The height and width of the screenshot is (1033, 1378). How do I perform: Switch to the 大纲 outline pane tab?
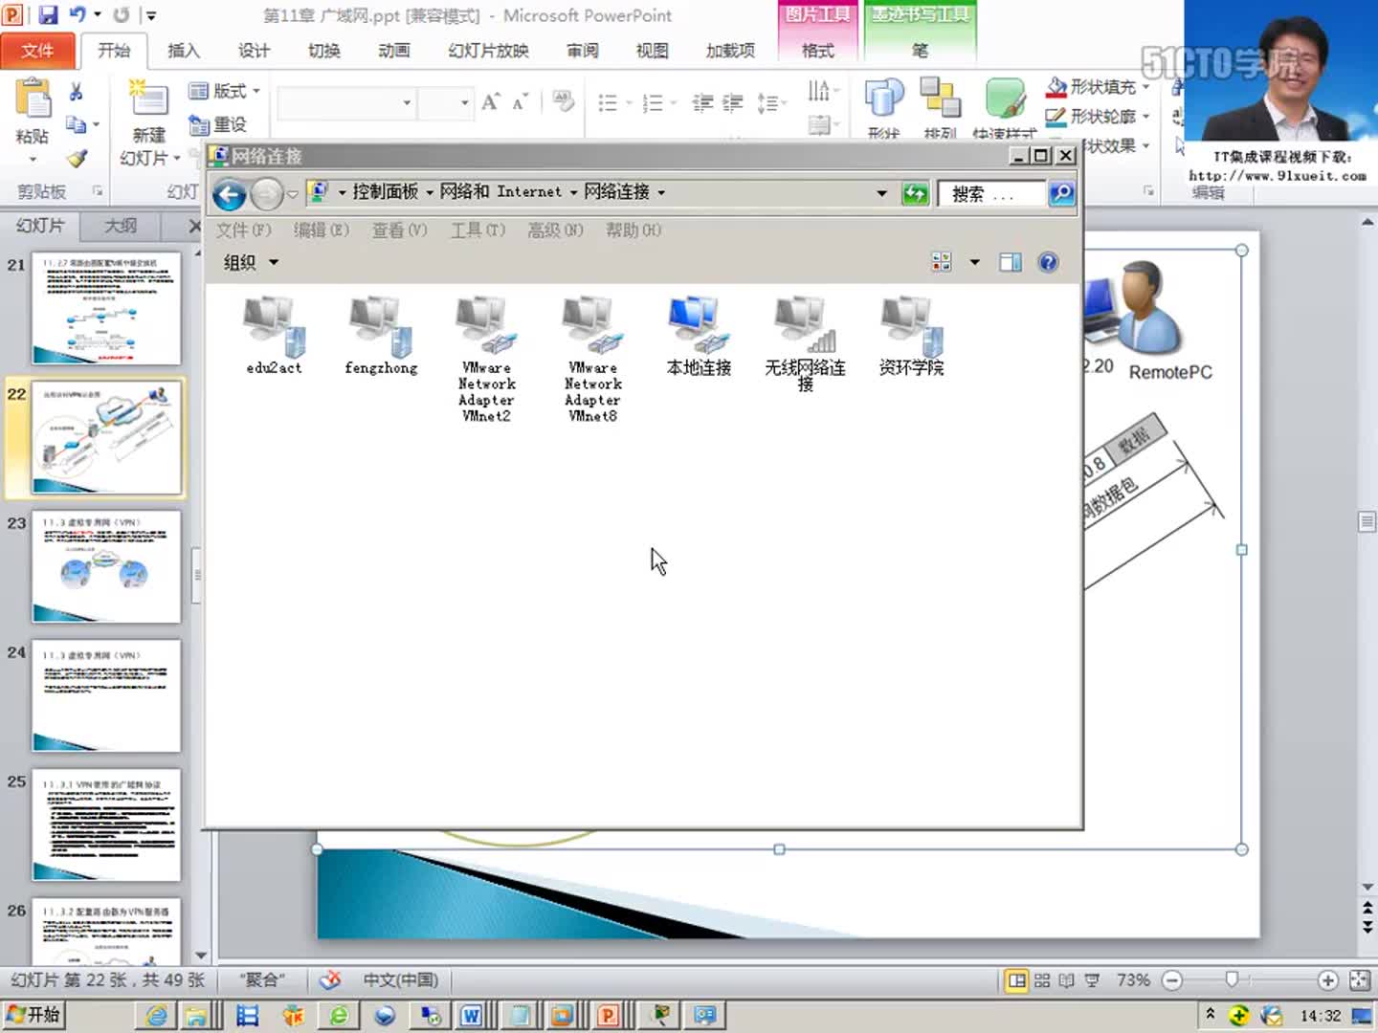pos(121,226)
